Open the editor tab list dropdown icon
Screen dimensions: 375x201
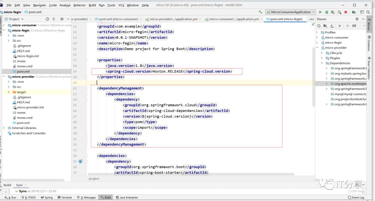point(311,19)
